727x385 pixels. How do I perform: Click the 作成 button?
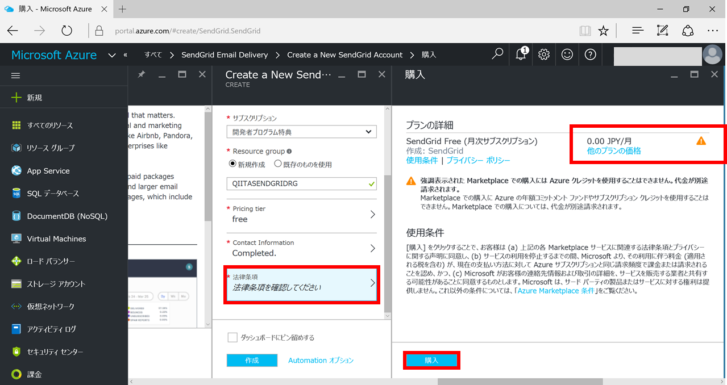point(252,361)
